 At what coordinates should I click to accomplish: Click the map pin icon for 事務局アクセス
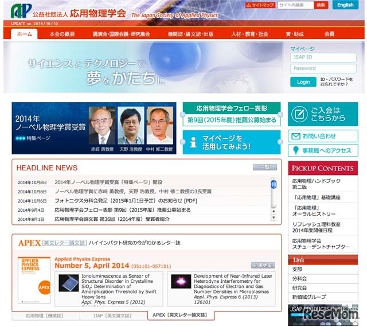pos(296,150)
